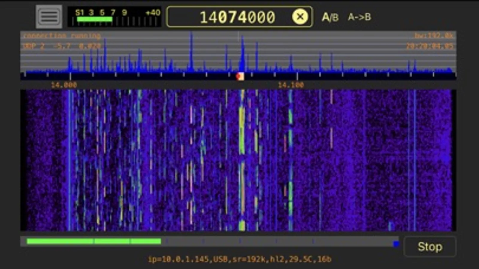Copy VFO with A->B button

click(x=359, y=17)
